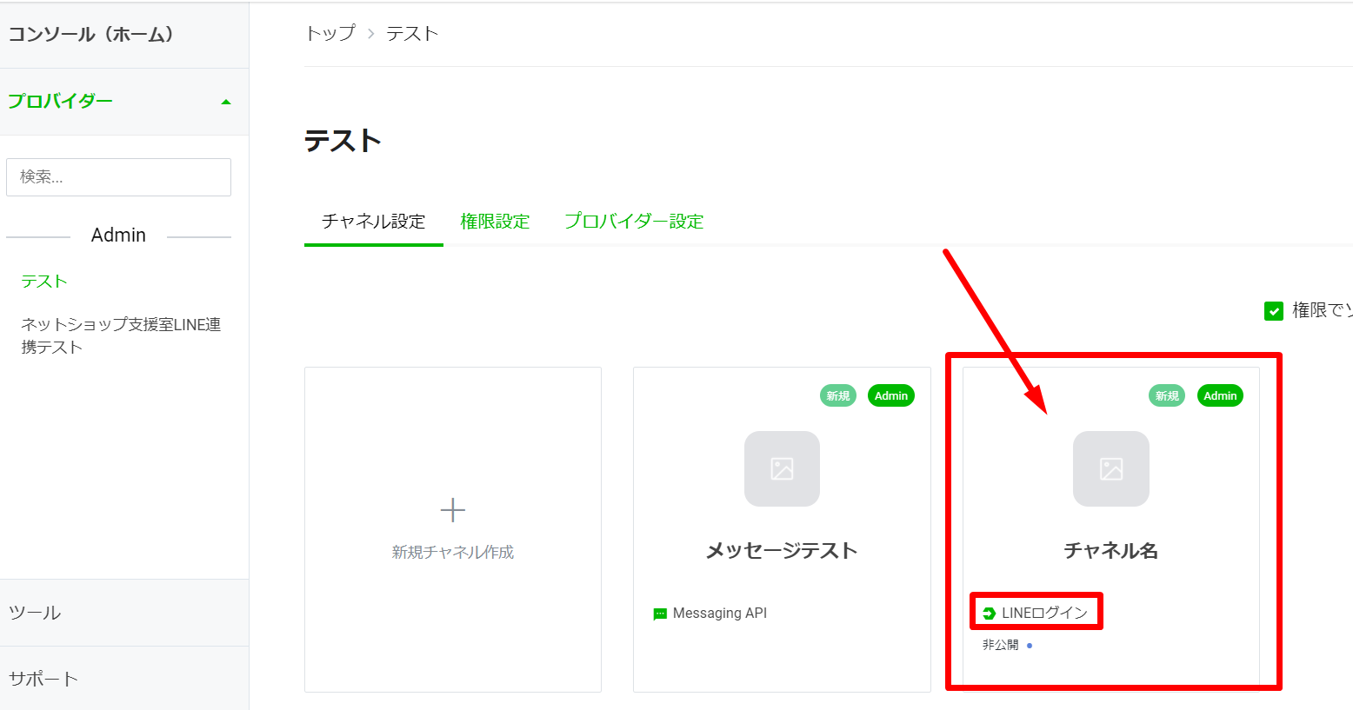
Task: Click the green LINEログイン arrow icon
Action: coord(989,614)
